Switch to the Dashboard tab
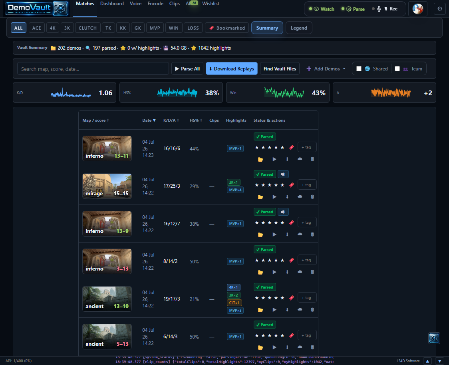Screen dimensions: 449x365 [112, 4]
